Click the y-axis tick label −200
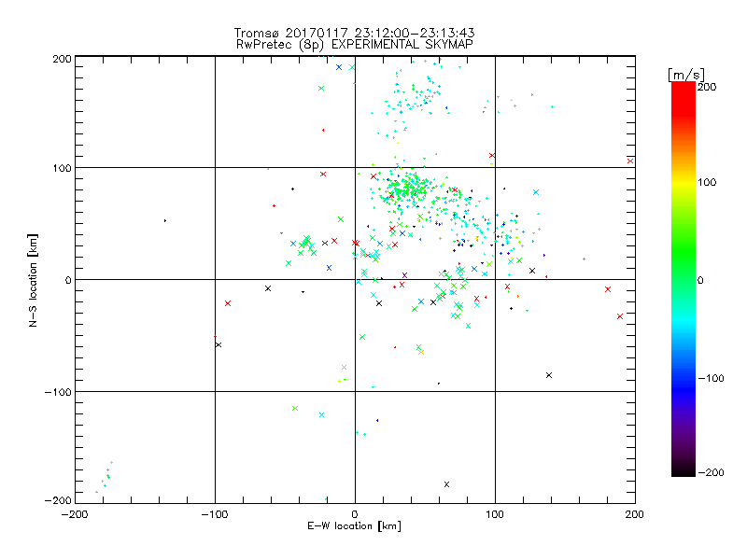This screenshot has width=747, height=560. 58,500
